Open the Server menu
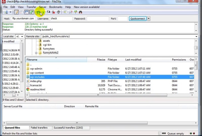This screenshot has width=202, height=136. 43,7
